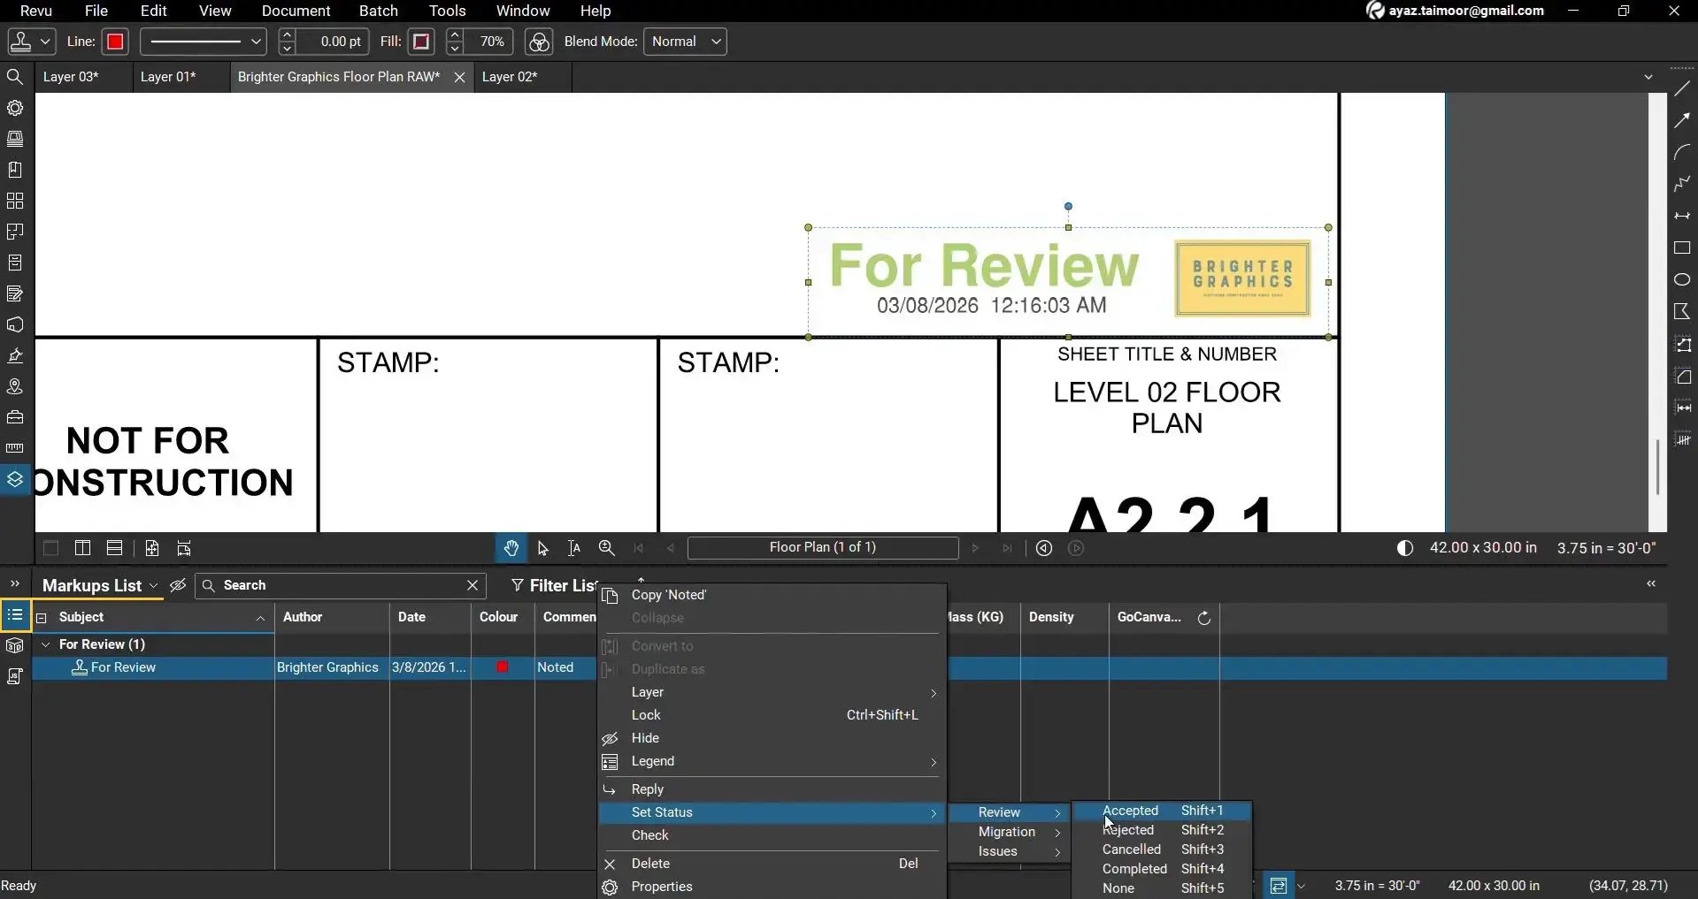Image resolution: width=1698 pixels, height=899 pixels.
Task: Open the line style dropdown
Action: pyautogui.click(x=203, y=42)
